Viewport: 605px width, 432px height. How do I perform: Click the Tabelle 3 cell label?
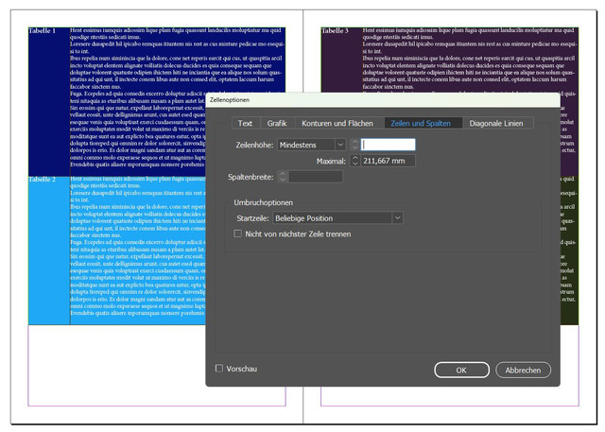tap(335, 31)
